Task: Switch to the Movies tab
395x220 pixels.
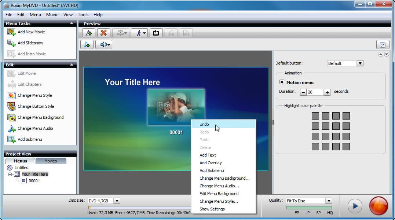Action: [x=51, y=161]
